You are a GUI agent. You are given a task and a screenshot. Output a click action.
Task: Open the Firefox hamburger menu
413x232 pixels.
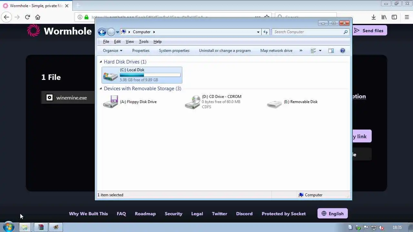[x=407, y=17]
